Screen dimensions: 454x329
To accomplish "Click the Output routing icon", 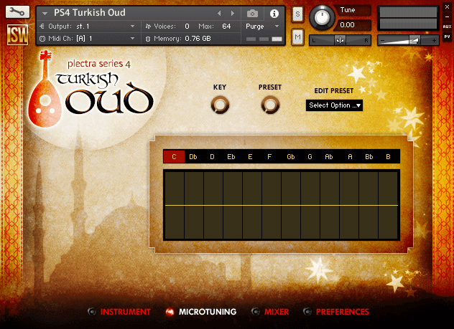I will pyautogui.click(x=42, y=27).
